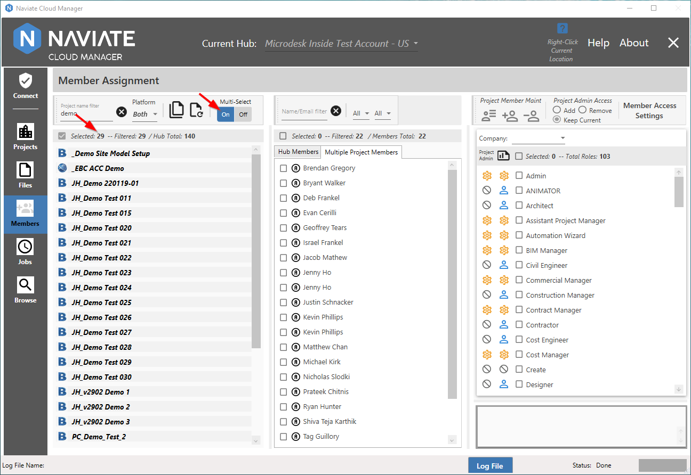Click the project member list icon
Screen dimensions: 691x475
click(x=489, y=116)
